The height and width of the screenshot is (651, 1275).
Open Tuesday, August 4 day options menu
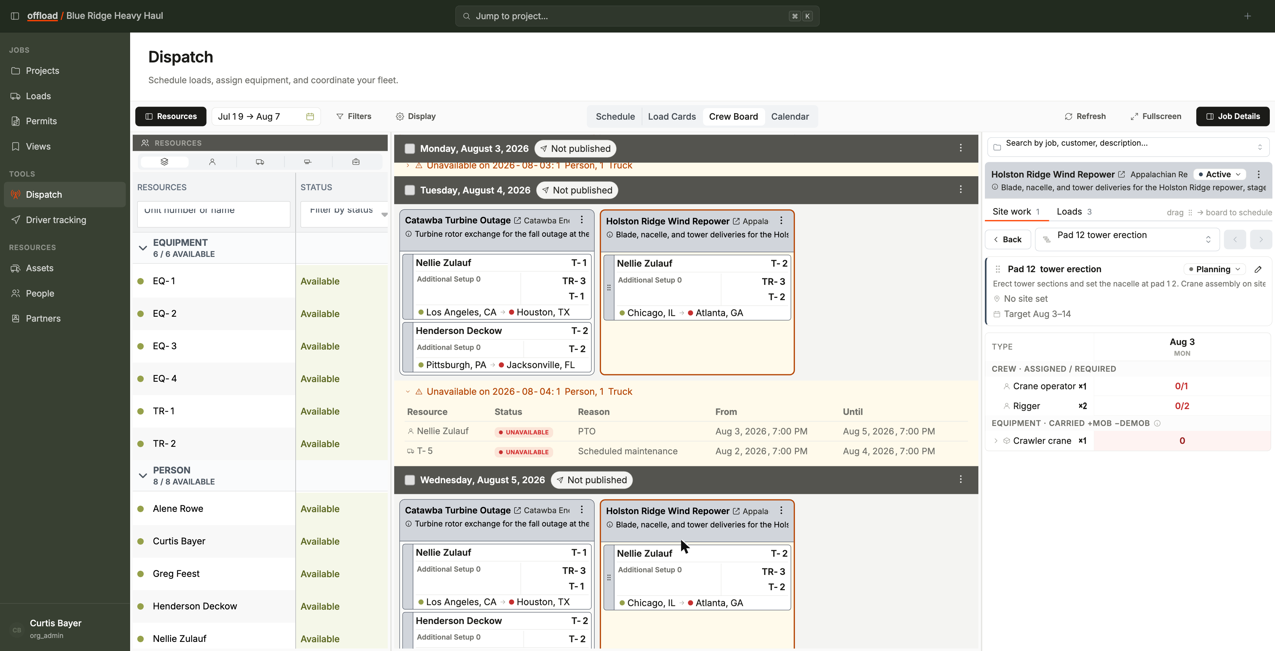[961, 190]
